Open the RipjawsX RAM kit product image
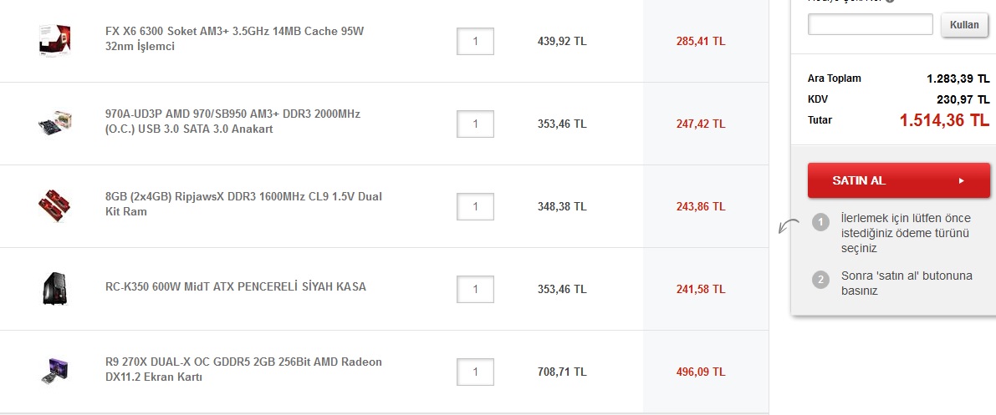The width and height of the screenshot is (996, 415). click(53, 205)
